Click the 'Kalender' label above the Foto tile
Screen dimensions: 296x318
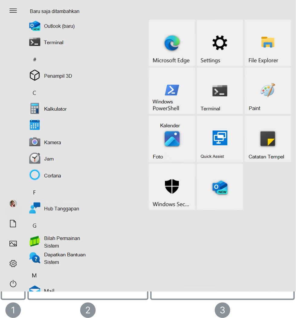tap(170, 125)
